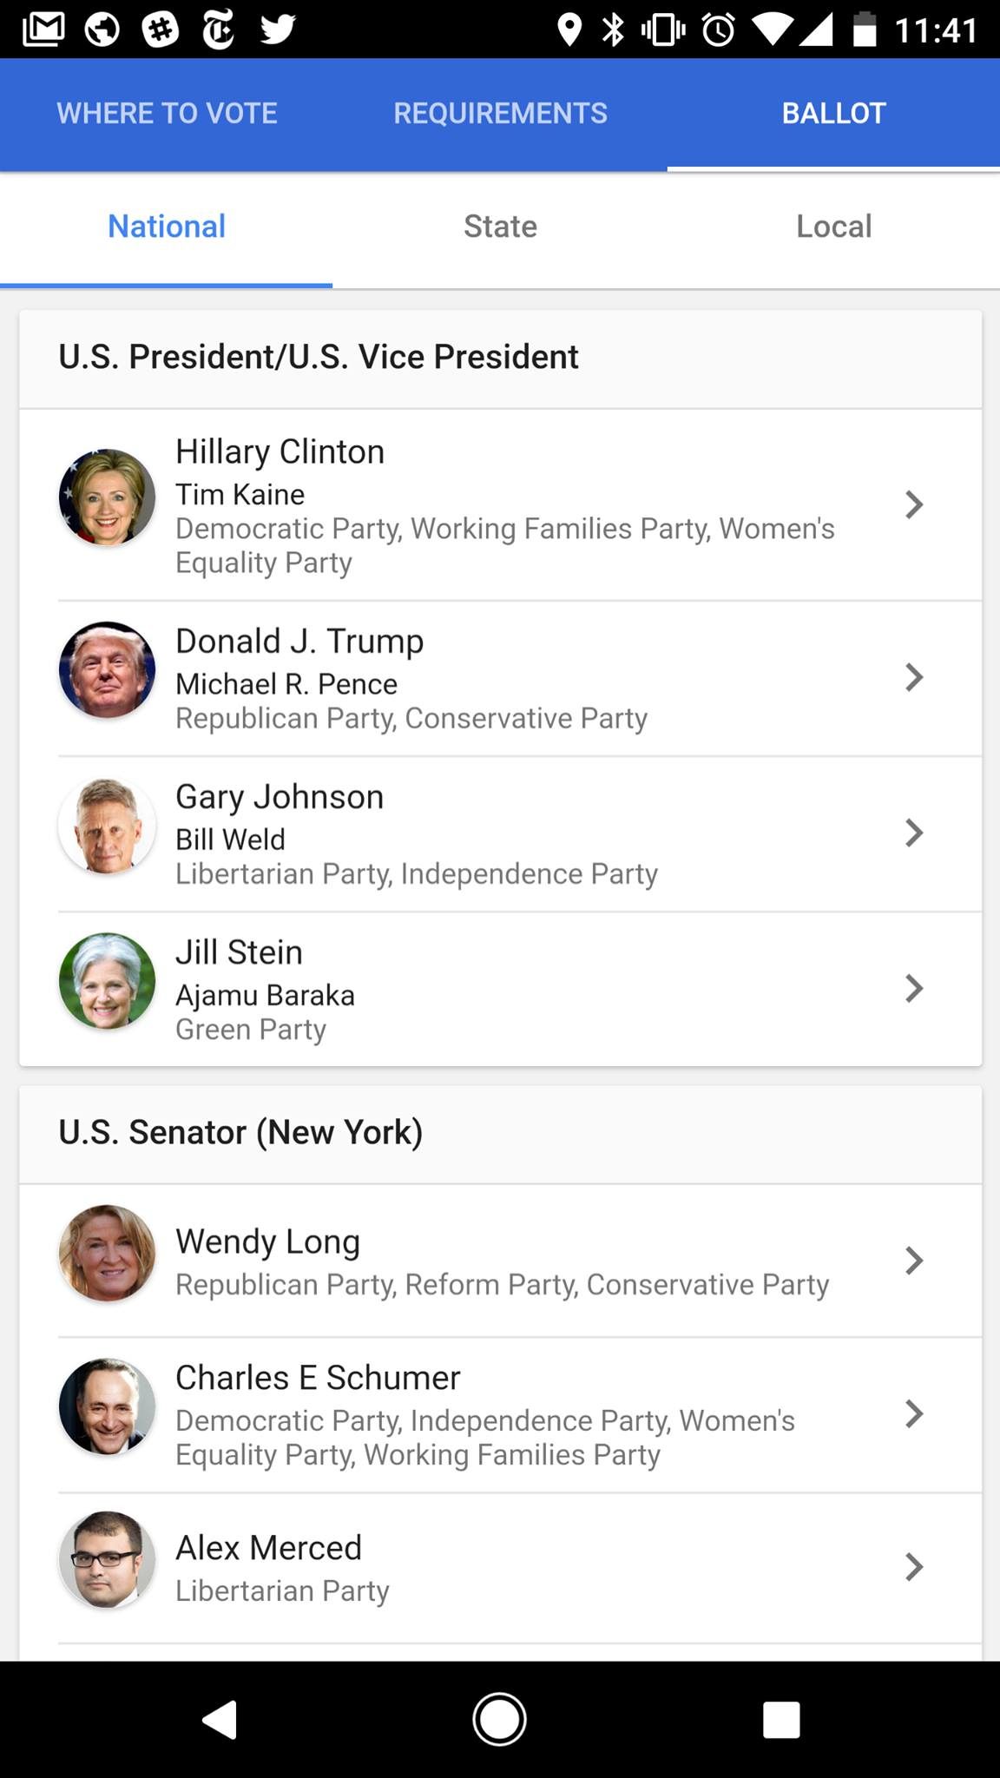Tap the Android back navigation button

coord(220,1720)
